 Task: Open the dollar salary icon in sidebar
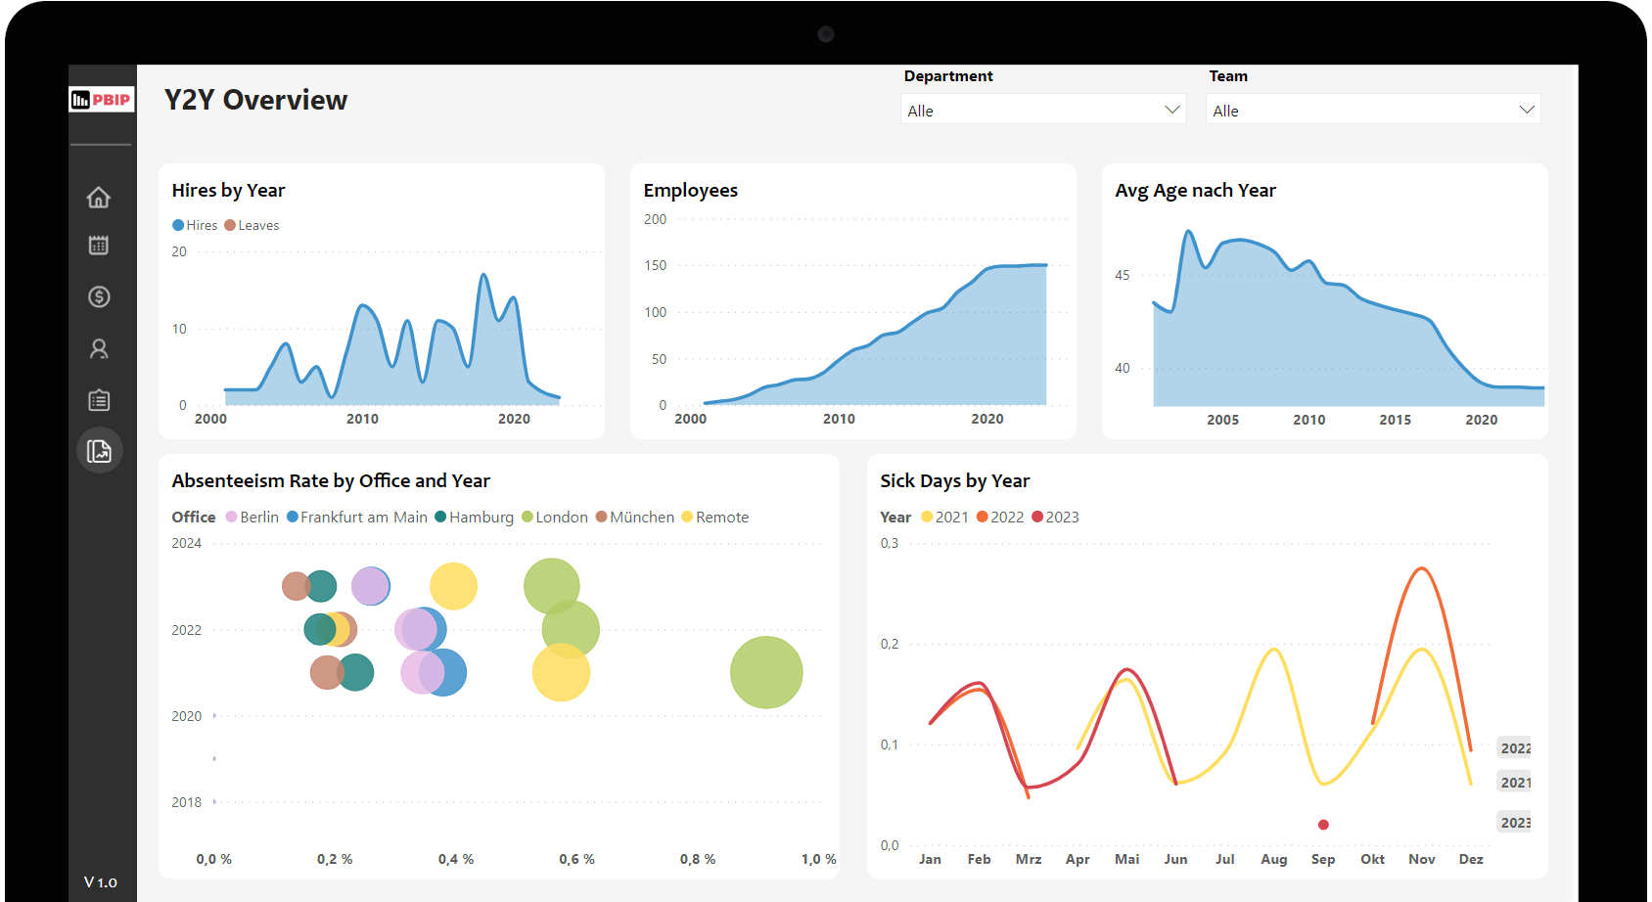99,296
